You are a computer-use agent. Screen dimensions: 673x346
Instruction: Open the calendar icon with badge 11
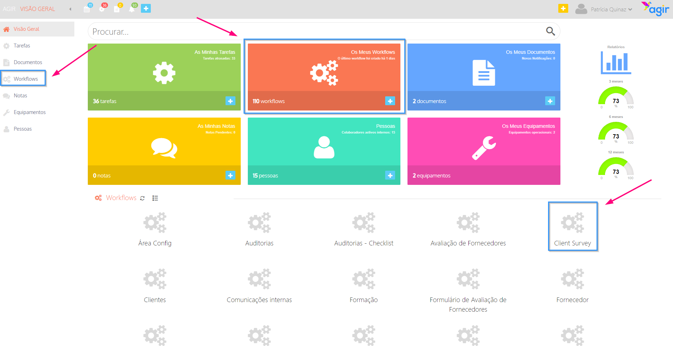tap(87, 9)
